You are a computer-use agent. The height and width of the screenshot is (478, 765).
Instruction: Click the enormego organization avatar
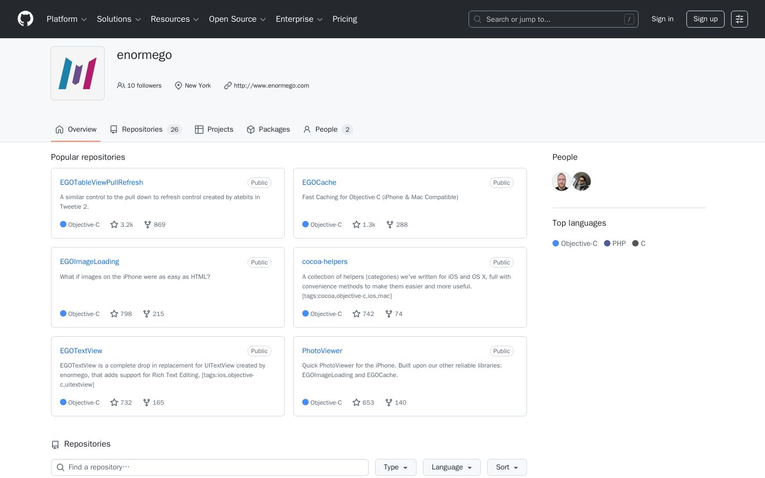click(x=78, y=73)
